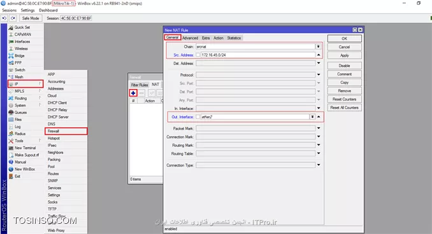Open Bridge in the sidebar
This screenshot has height=234, width=432.
pos(19,55)
